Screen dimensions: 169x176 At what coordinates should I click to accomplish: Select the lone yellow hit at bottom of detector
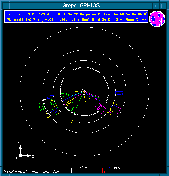coord(71,122)
